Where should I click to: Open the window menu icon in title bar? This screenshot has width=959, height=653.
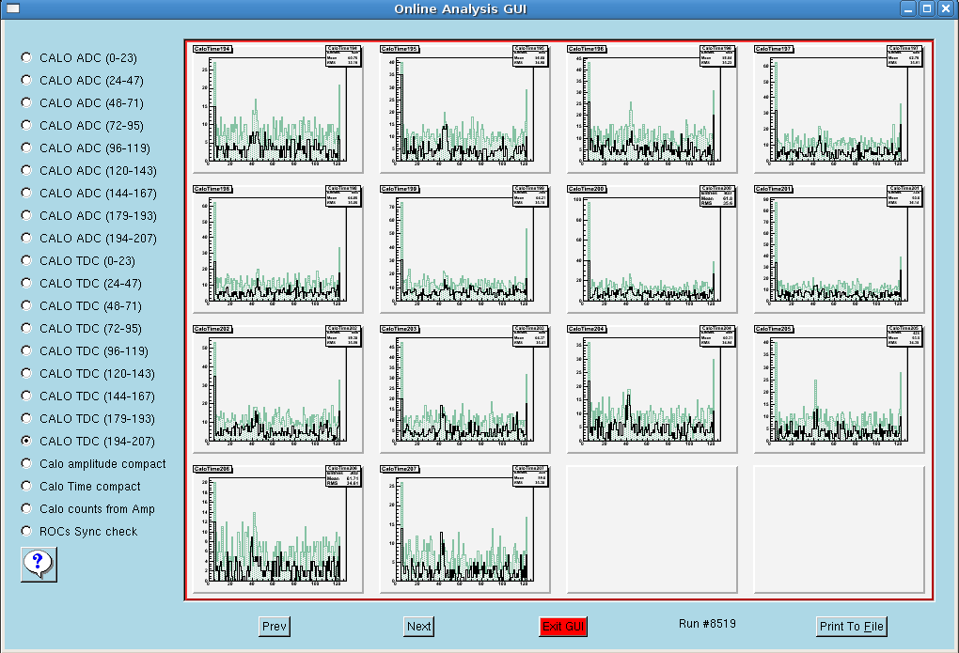[12, 8]
